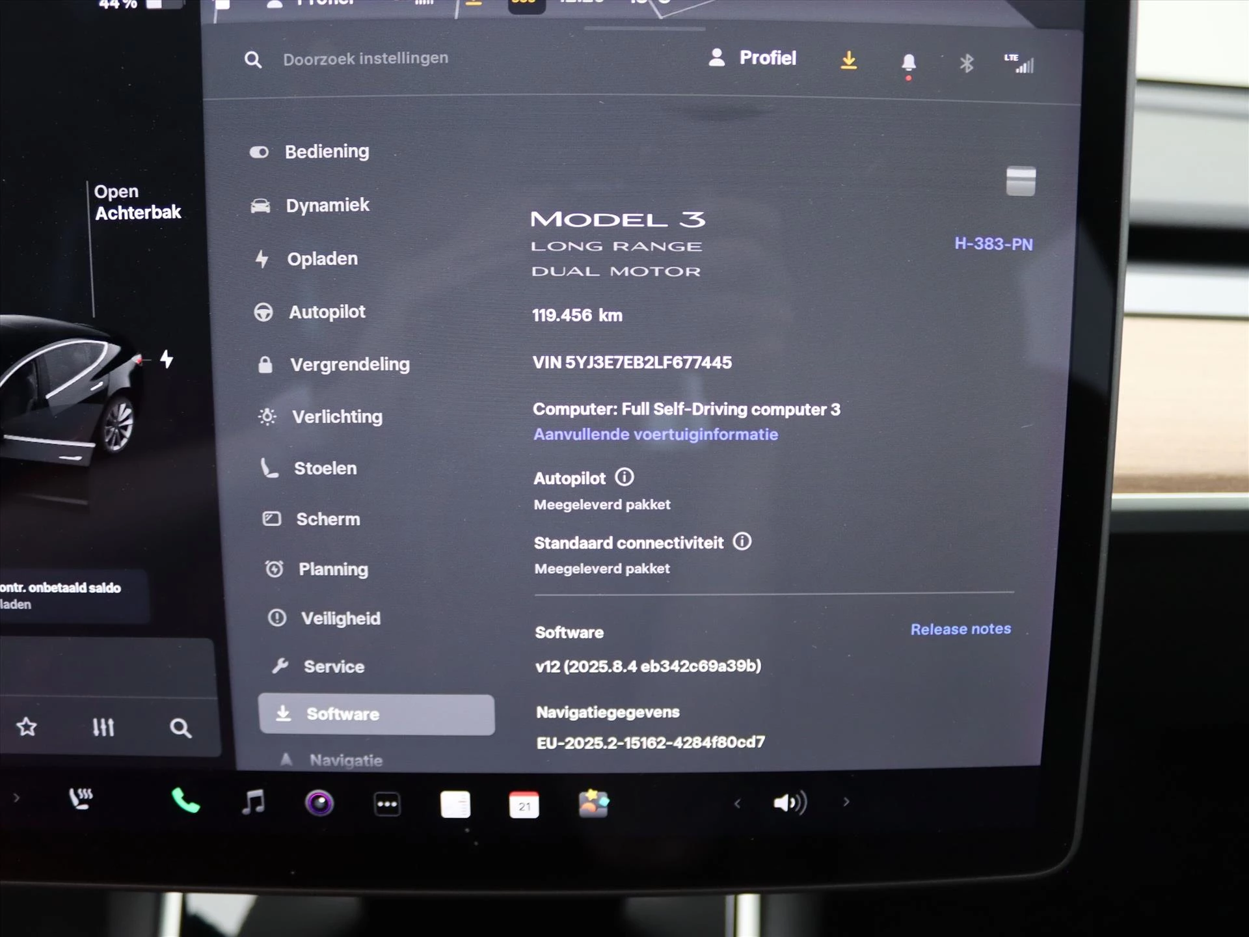Tap the Bluetooth icon
1249x937 pixels.
[x=967, y=63]
